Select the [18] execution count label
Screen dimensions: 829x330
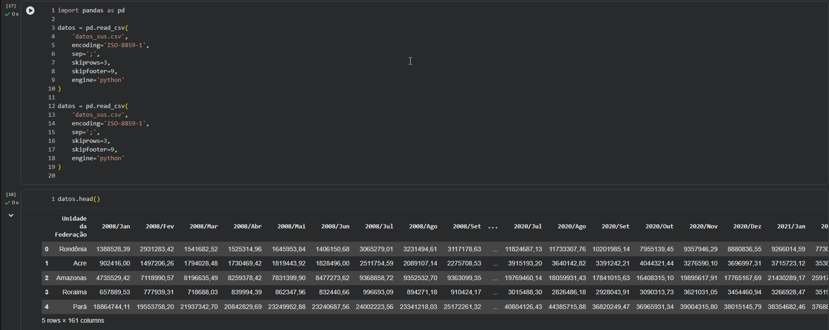[x=11, y=195]
